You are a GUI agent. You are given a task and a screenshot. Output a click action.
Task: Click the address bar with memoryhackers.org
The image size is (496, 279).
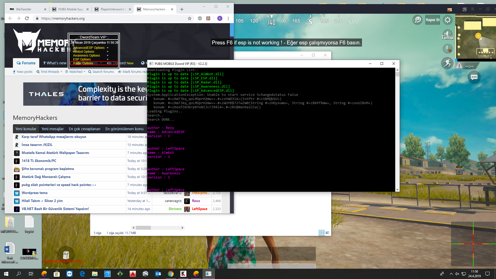(x=114, y=18)
